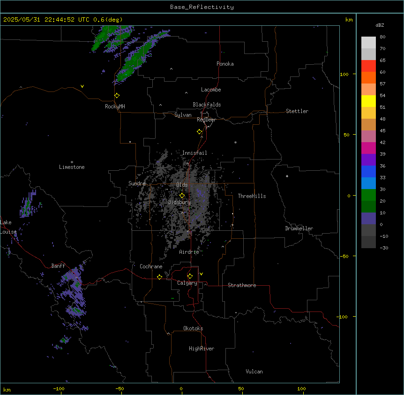404x395 pixels.
Task: Click the 65 dBZ red legend swatch
Action: [x=368, y=66]
